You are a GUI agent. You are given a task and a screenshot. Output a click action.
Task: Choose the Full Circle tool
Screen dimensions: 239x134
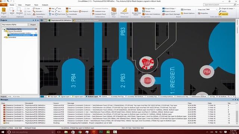pyautogui.click(x=60, y=14)
